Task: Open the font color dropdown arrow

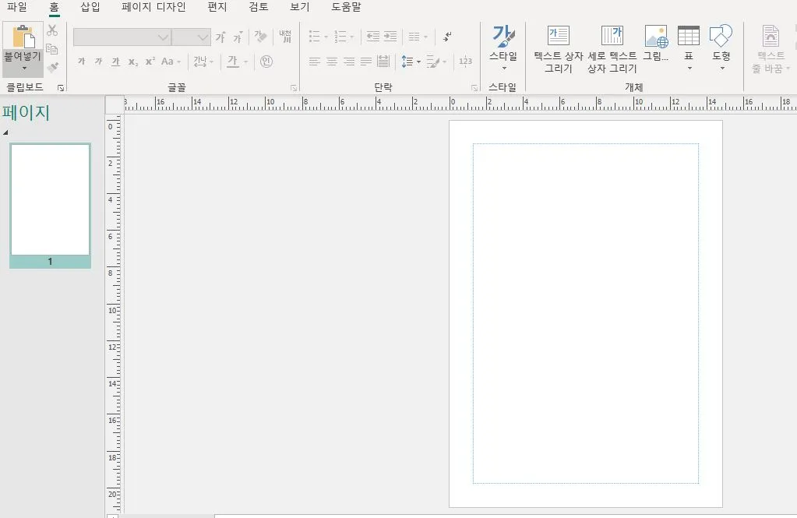Action: (245, 62)
